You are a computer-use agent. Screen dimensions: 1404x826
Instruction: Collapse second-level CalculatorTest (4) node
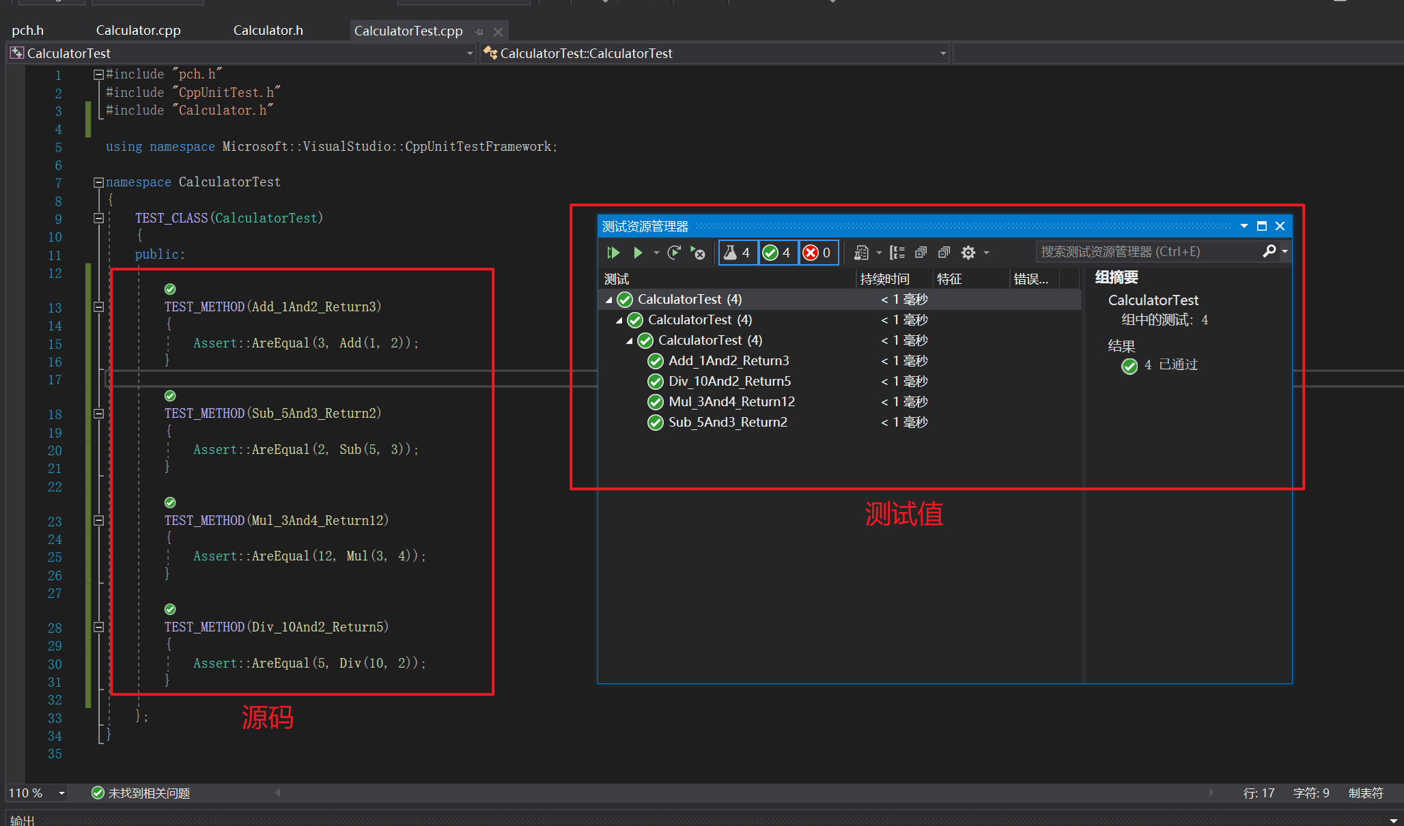pos(619,320)
